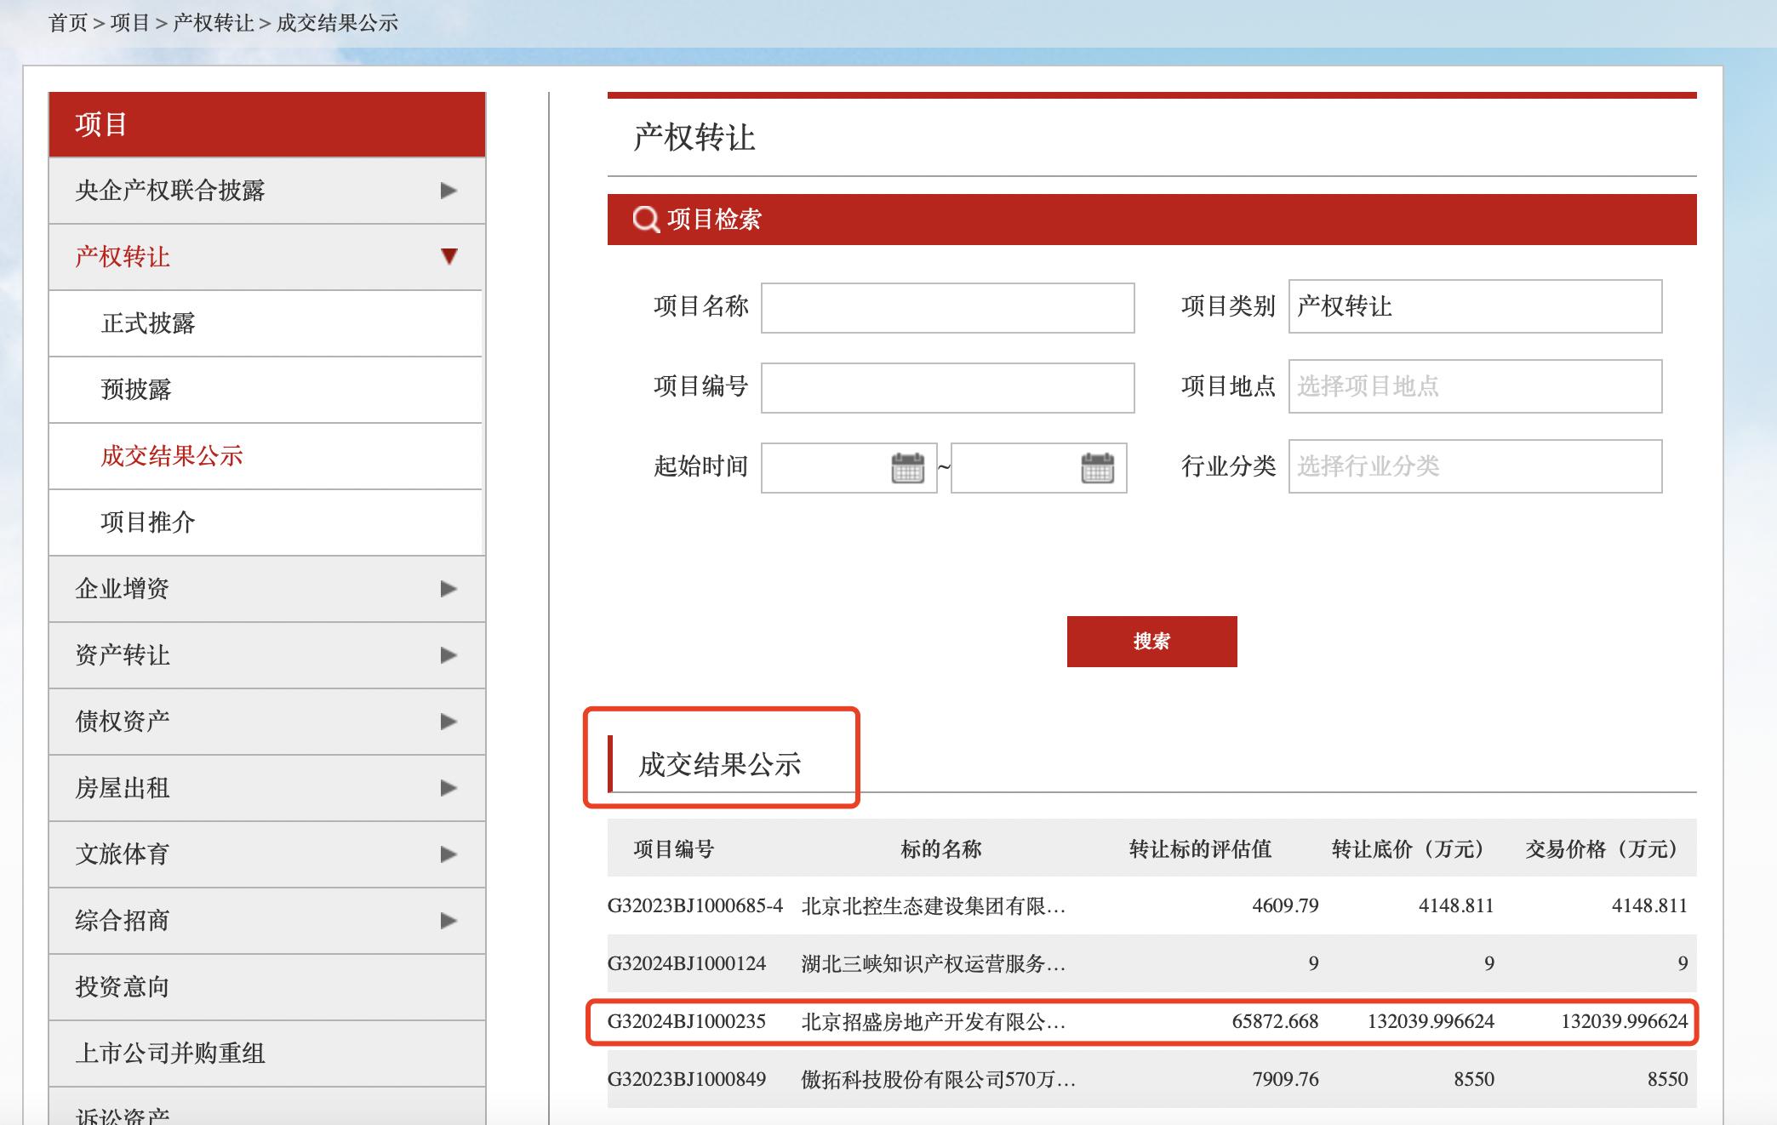Image resolution: width=1777 pixels, height=1125 pixels.
Task: Expand the 资产转让 menu arrow
Action: pos(449,655)
